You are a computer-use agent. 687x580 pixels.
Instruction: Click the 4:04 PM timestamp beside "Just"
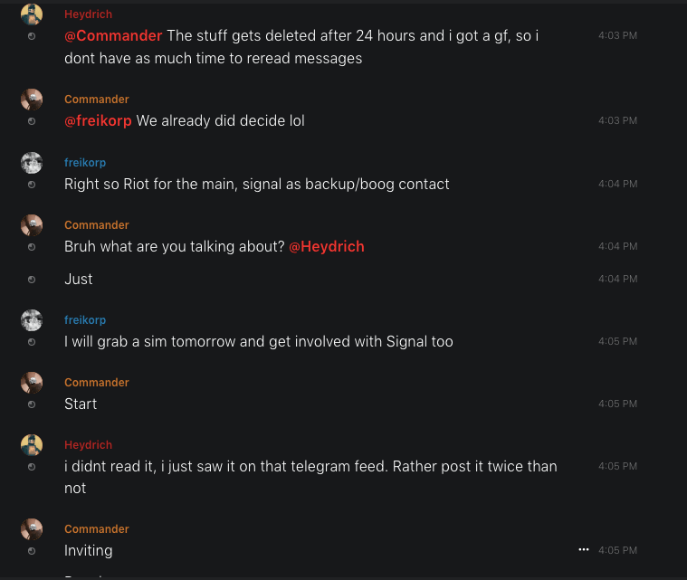click(617, 279)
